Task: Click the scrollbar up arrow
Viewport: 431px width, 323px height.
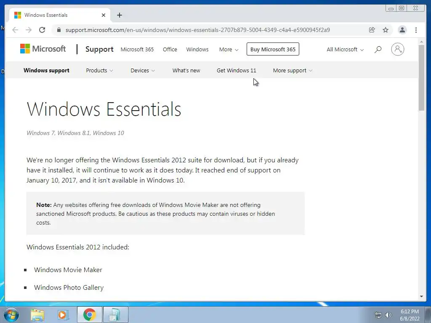Action: (421, 42)
